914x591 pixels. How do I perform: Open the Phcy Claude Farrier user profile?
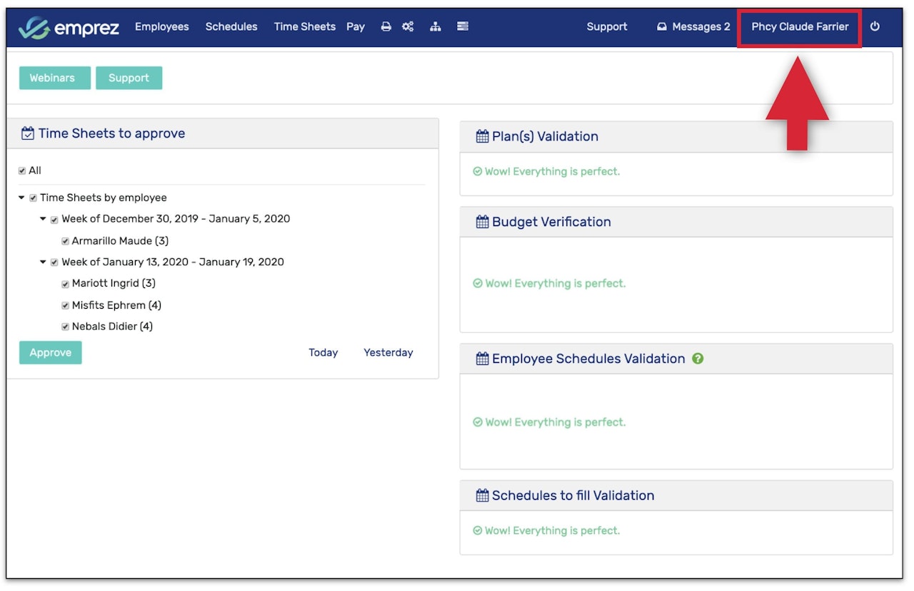pos(800,27)
